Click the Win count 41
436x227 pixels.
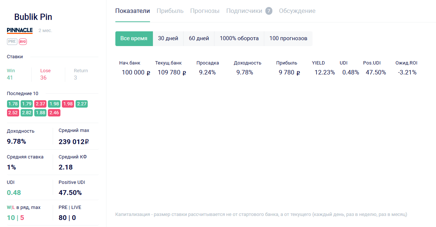point(10,77)
